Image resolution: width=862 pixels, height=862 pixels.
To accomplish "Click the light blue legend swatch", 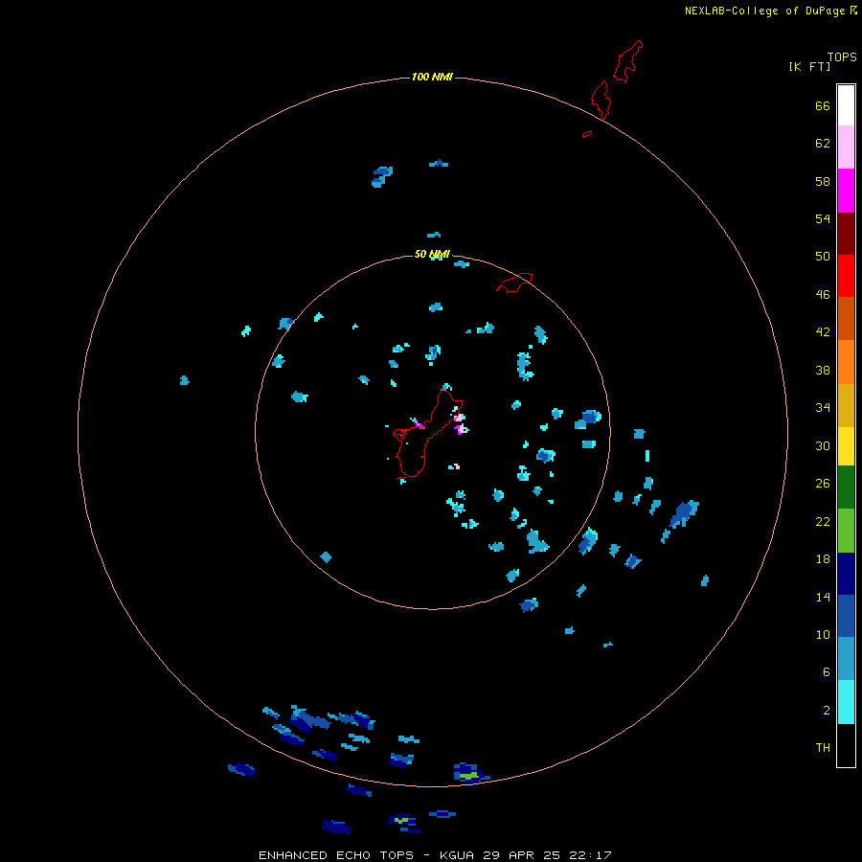I will 846,659.
